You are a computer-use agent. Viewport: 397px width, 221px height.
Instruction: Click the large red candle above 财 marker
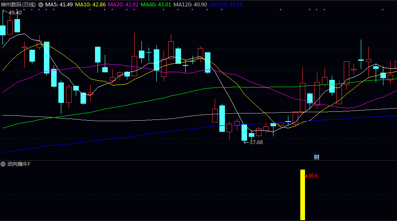coord(302,98)
